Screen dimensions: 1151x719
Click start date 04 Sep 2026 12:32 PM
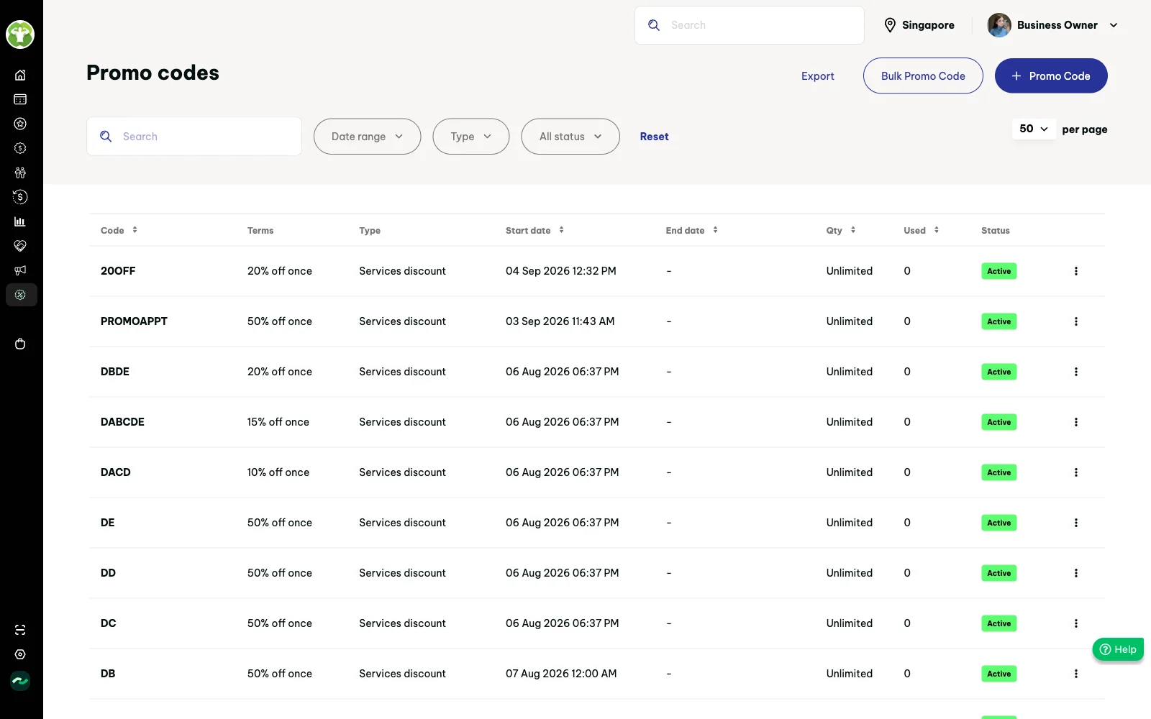tap(561, 271)
